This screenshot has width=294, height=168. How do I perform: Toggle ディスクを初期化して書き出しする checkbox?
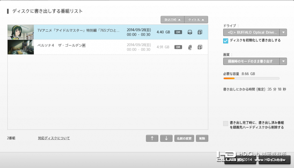click(226, 41)
